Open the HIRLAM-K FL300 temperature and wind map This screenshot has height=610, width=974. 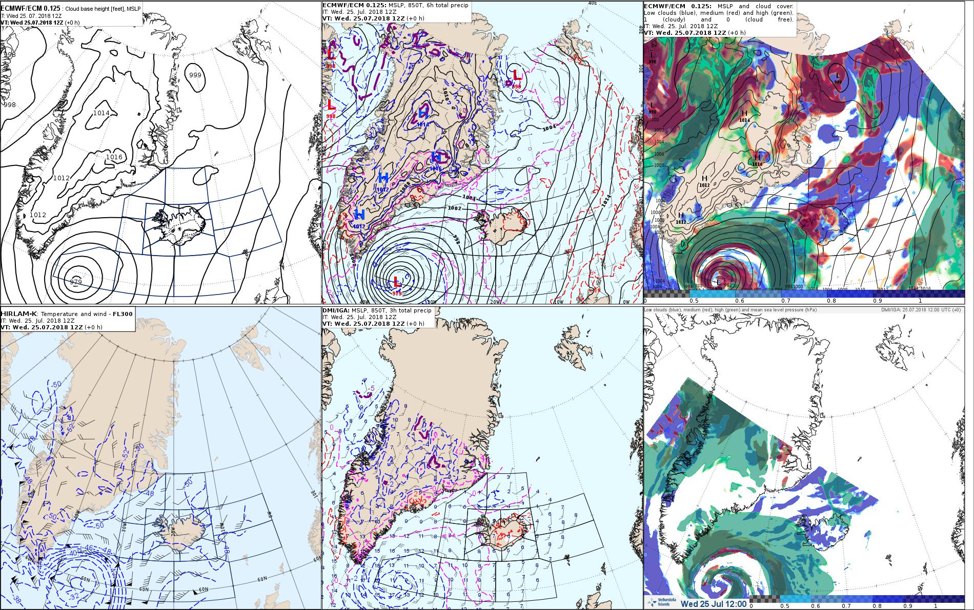click(160, 458)
